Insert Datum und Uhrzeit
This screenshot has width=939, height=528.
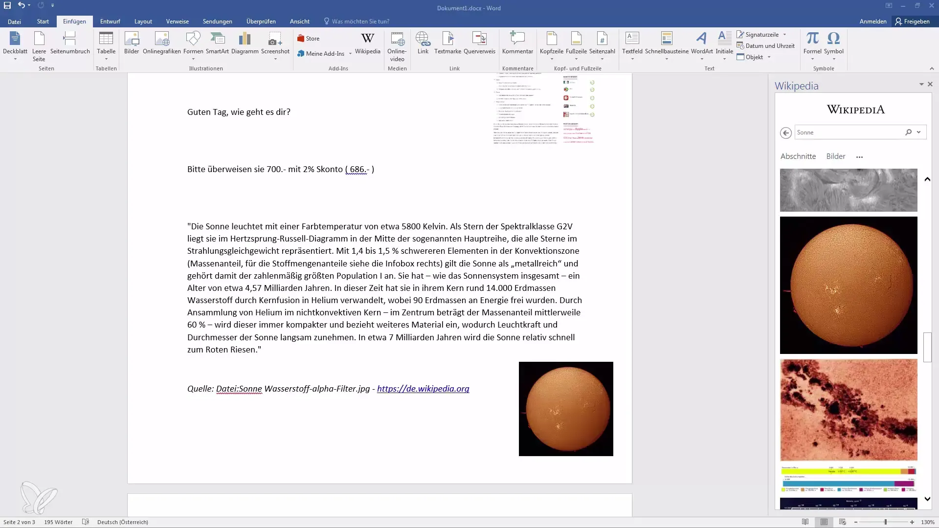[x=765, y=46]
